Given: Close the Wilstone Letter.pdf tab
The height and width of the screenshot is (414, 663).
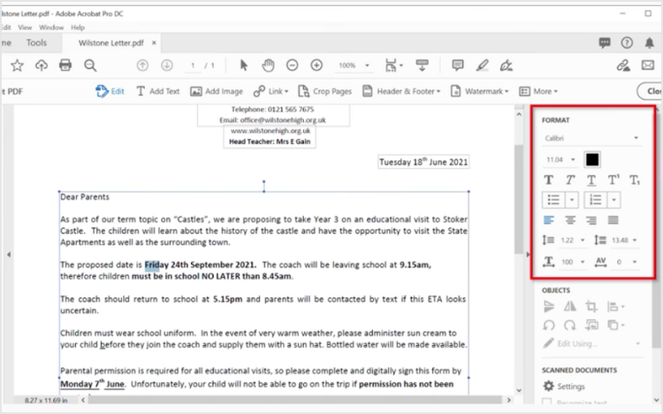Looking at the screenshot, I should 154,42.
